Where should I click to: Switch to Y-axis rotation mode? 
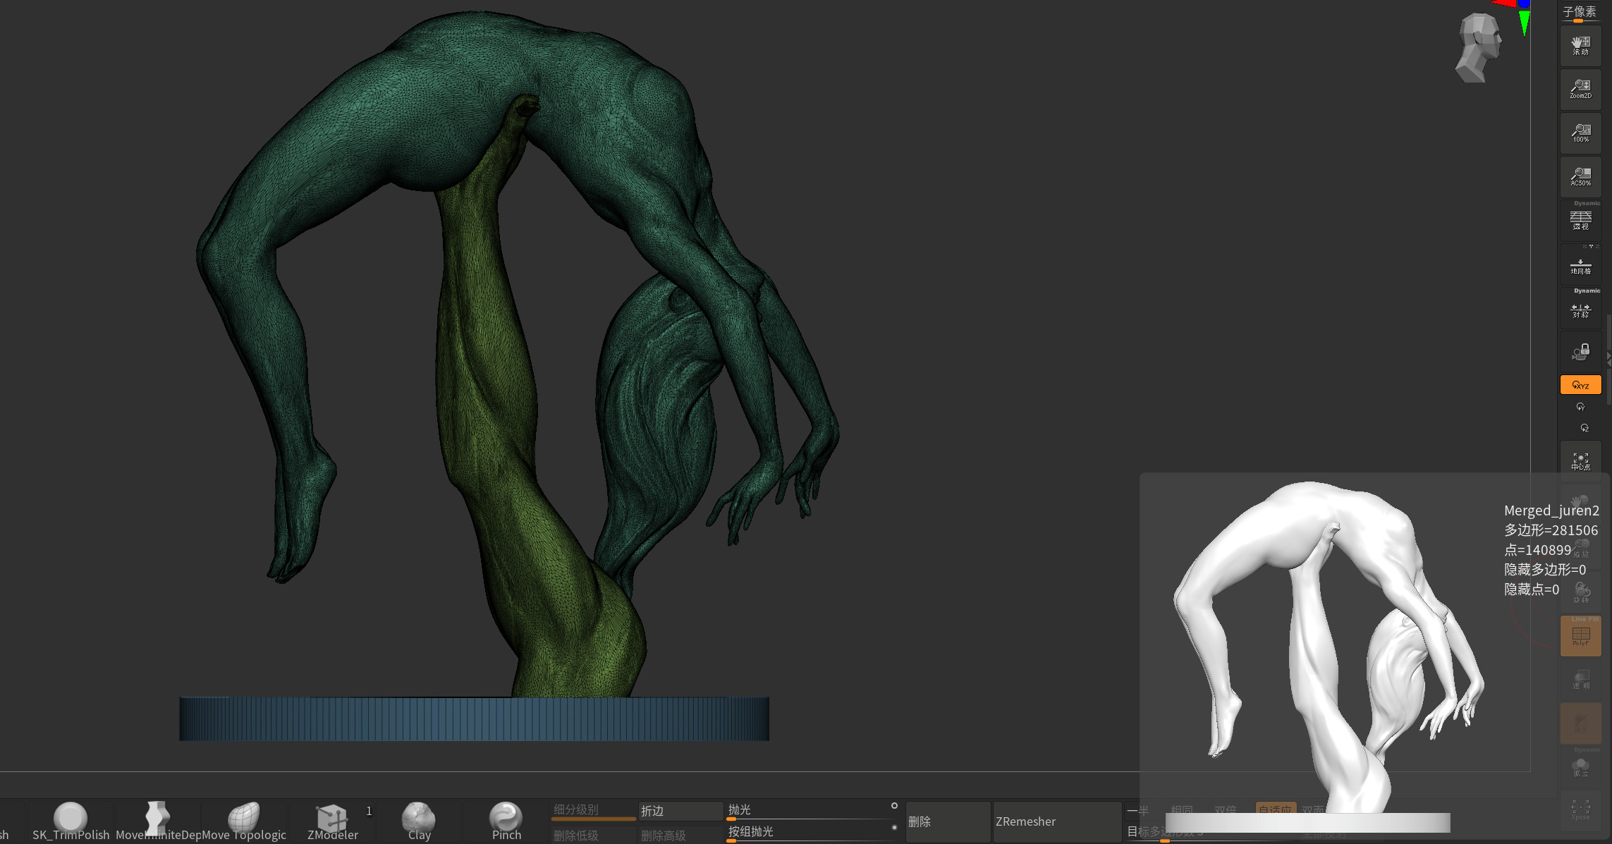tap(1580, 407)
